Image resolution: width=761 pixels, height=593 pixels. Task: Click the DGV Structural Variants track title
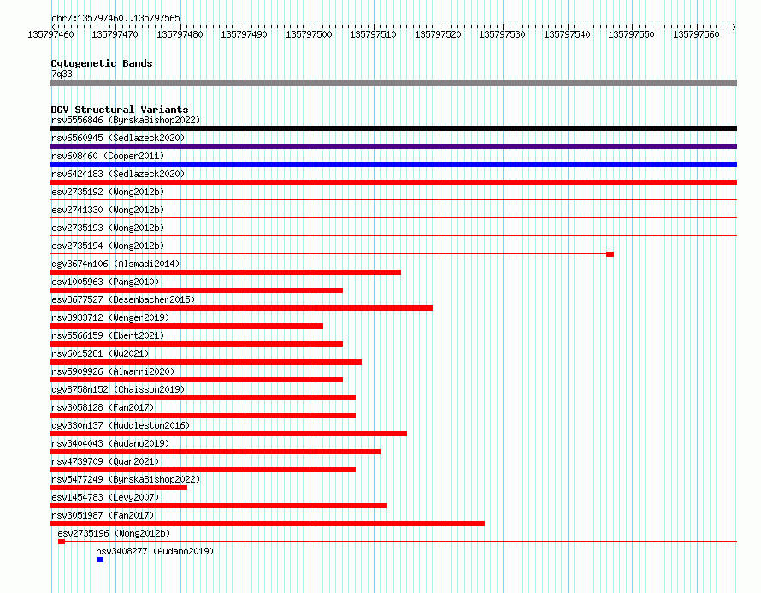tap(120, 110)
